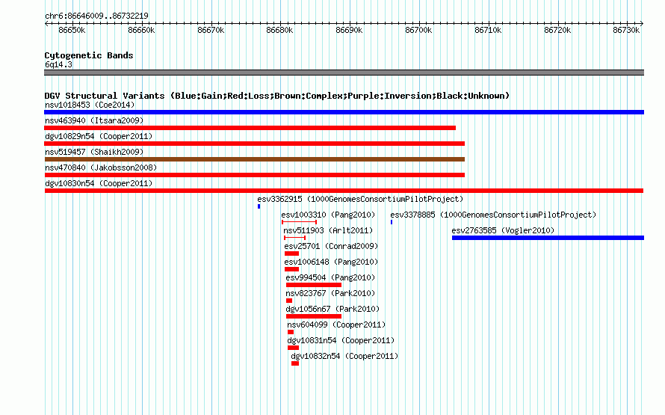
Task: Click the 86670k ruler label
Action: [x=211, y=30]
